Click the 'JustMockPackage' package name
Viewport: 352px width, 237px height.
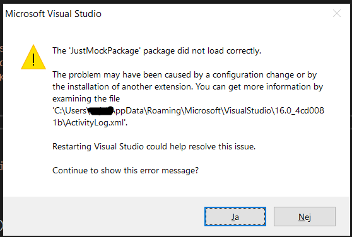105,51
